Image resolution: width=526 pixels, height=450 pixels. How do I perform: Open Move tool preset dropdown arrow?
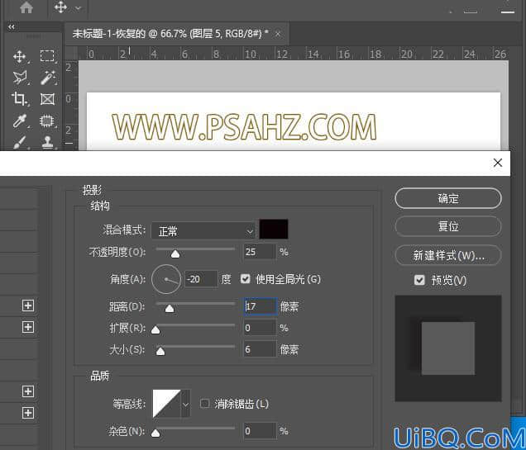click(x=79, y=7)
